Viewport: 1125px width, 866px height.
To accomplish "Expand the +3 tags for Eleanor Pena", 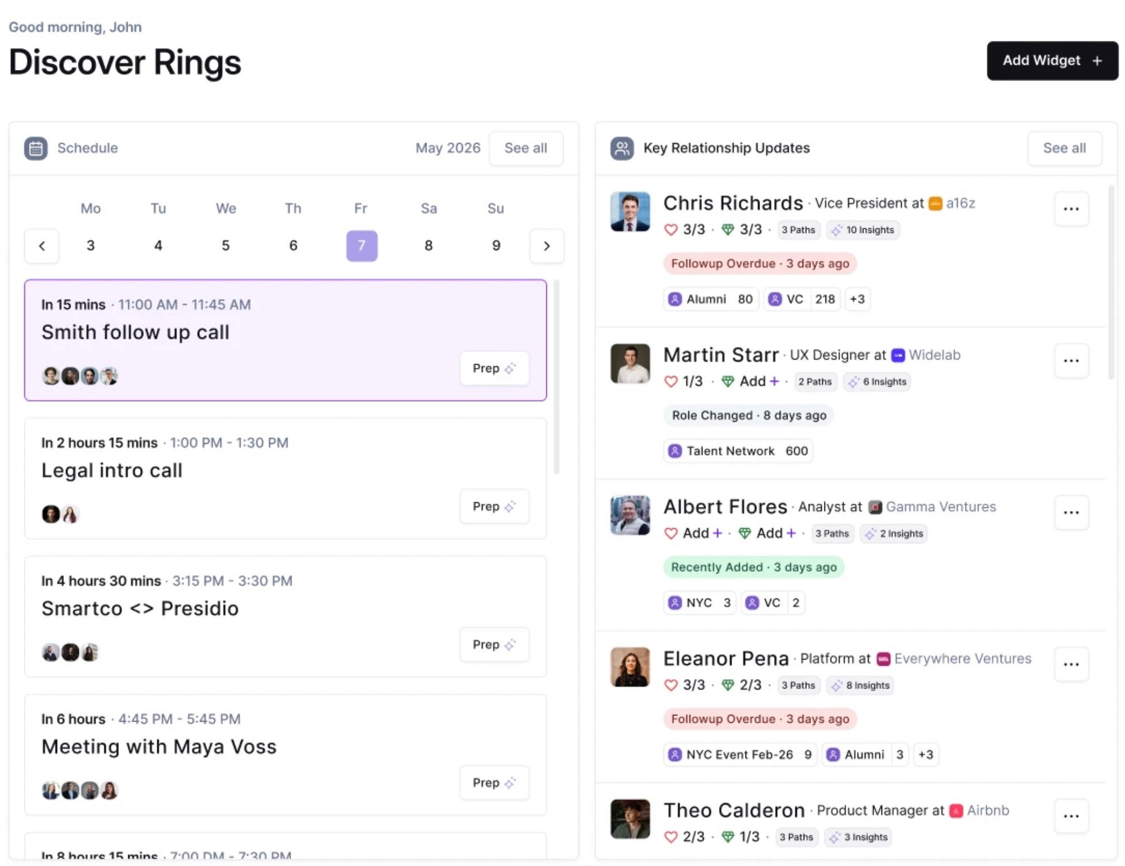I will pyautogui.click(x=926, y=755).
